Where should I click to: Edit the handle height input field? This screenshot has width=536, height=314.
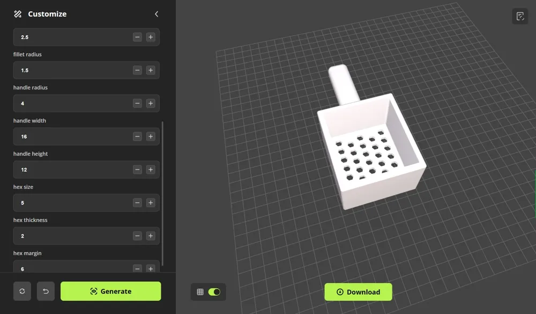(x=86, y=170)
